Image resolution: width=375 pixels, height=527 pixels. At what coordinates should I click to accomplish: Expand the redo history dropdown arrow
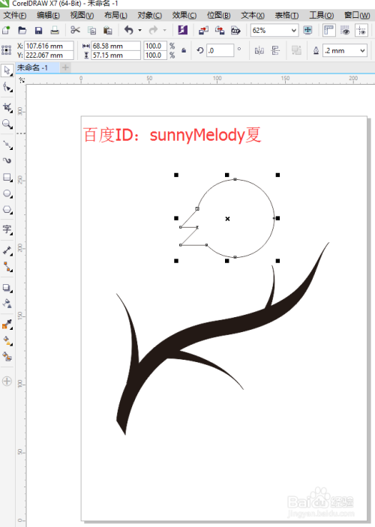(x=164, y=30)
